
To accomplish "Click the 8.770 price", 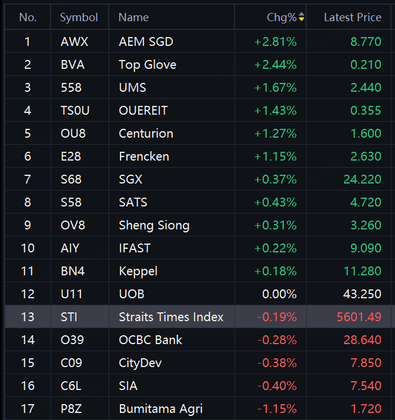I will click(366, 42).
